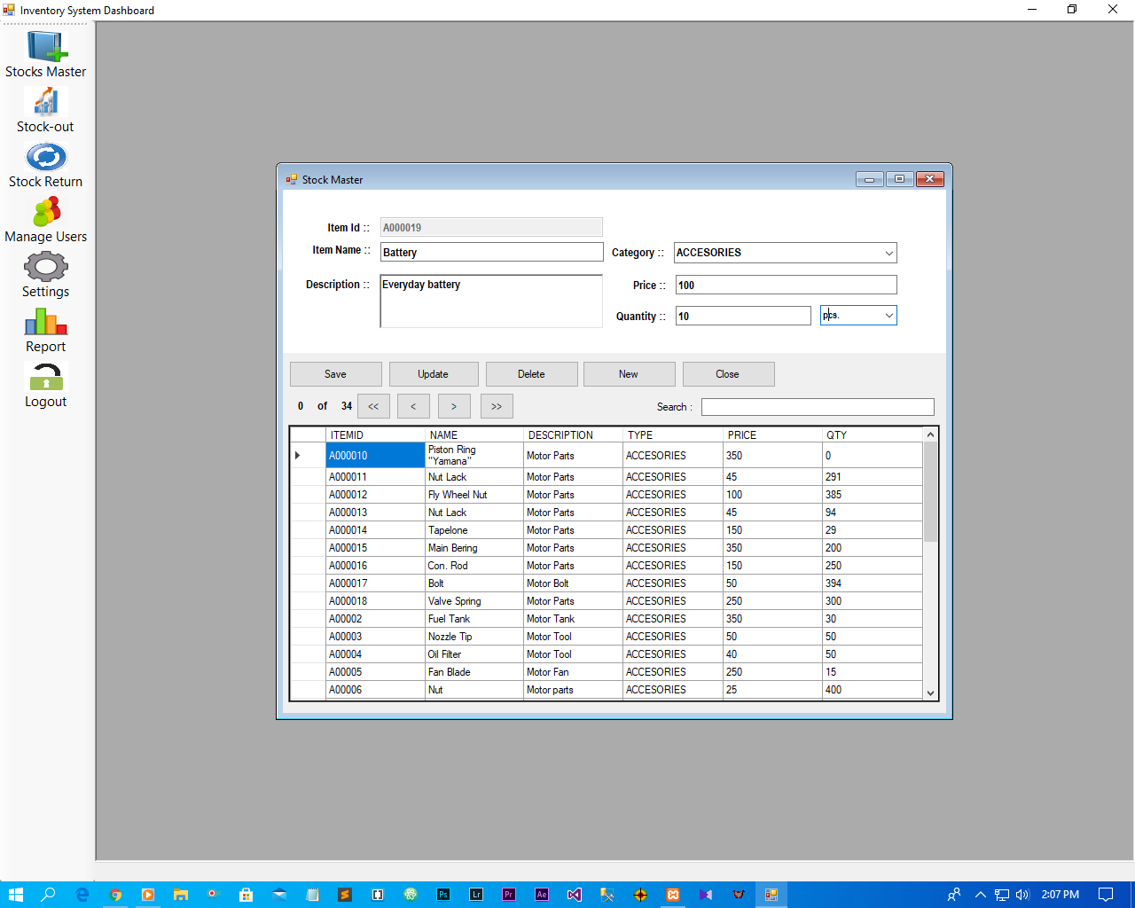Click the Delete button
1135x908 pixels.
point(531,373)
